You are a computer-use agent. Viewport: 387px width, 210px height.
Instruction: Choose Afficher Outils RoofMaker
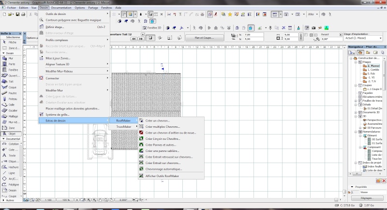coord(171,176)
